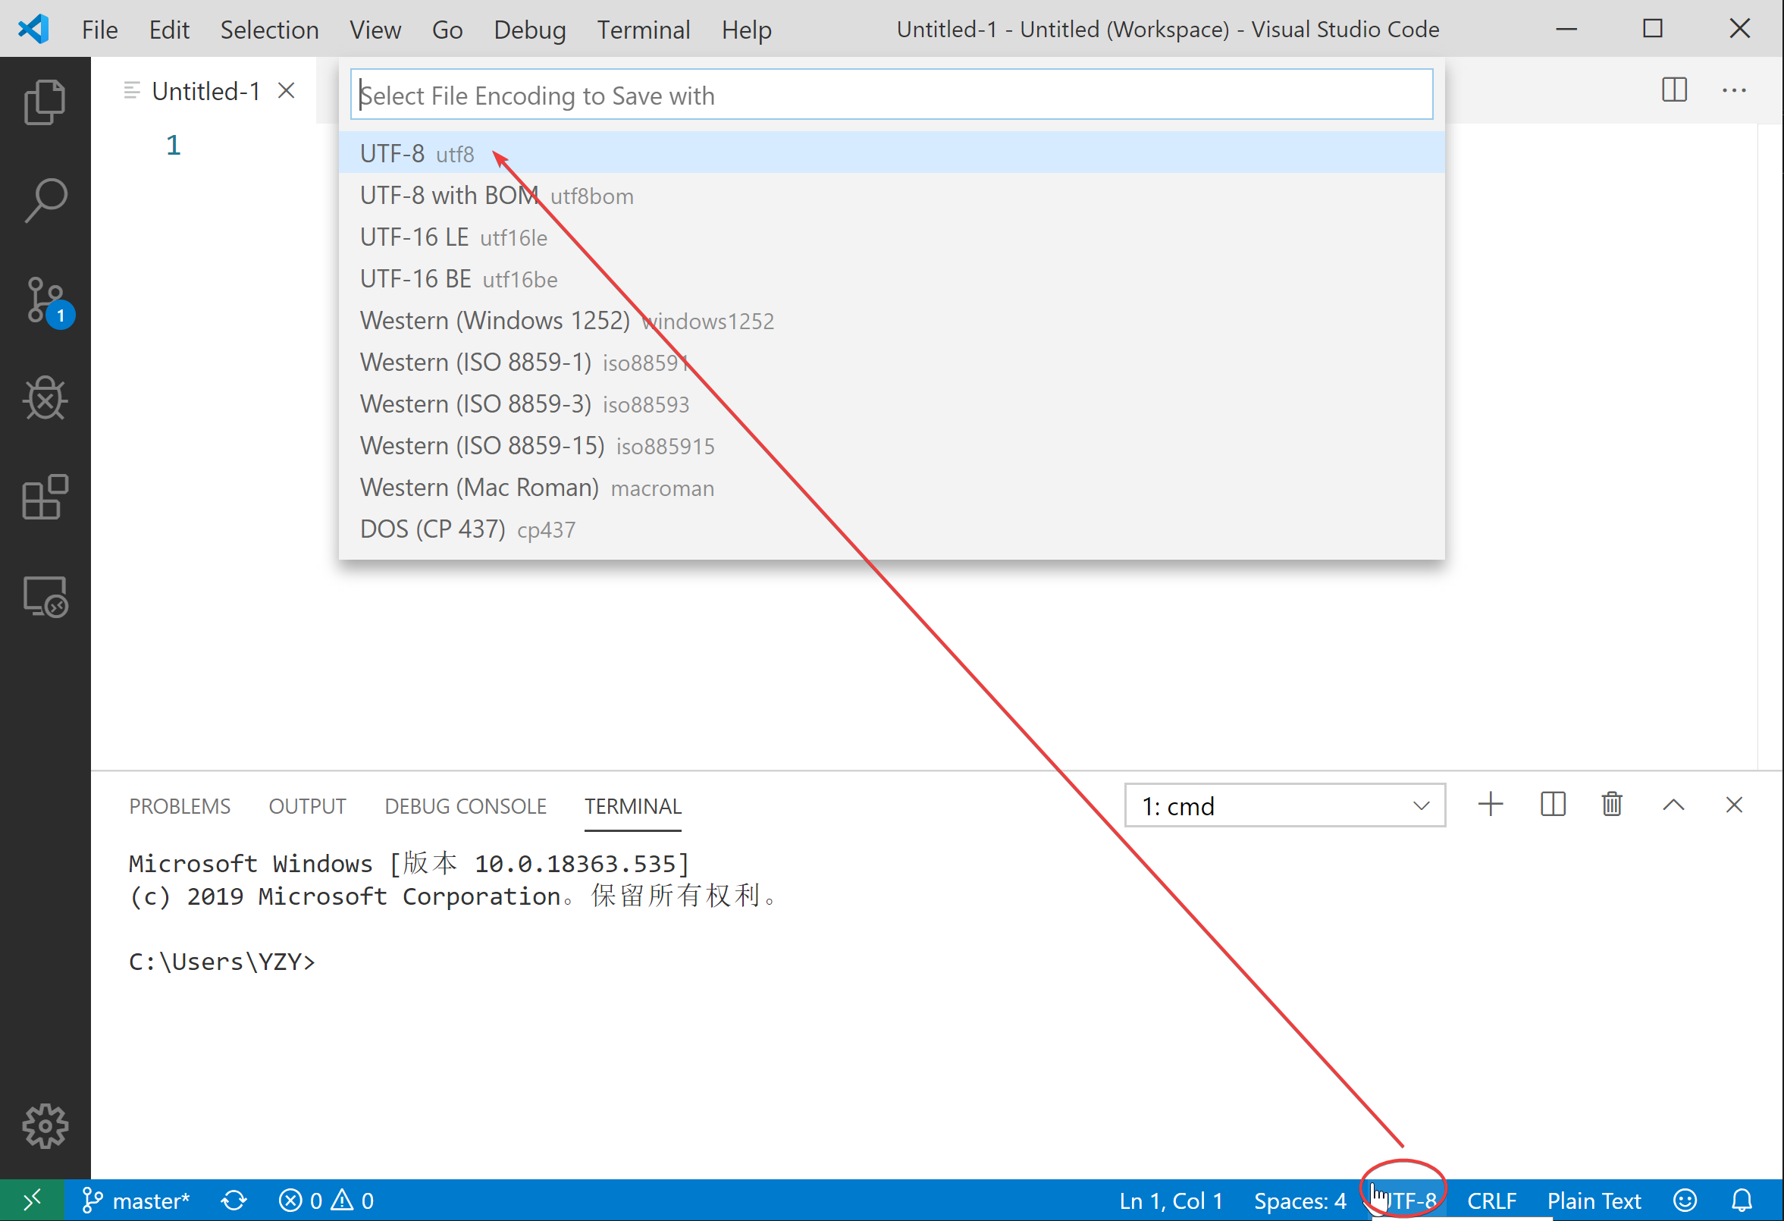This screenshot has height=1221, width=1784.
Task: Close the terminal panel
Action: (x=1733, y=805)
